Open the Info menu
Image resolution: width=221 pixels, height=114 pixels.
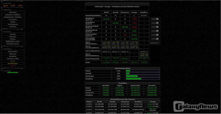pos(20,5)
